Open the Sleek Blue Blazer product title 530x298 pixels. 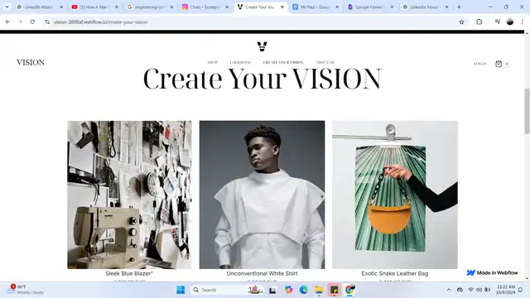click(x=129, y=273)
